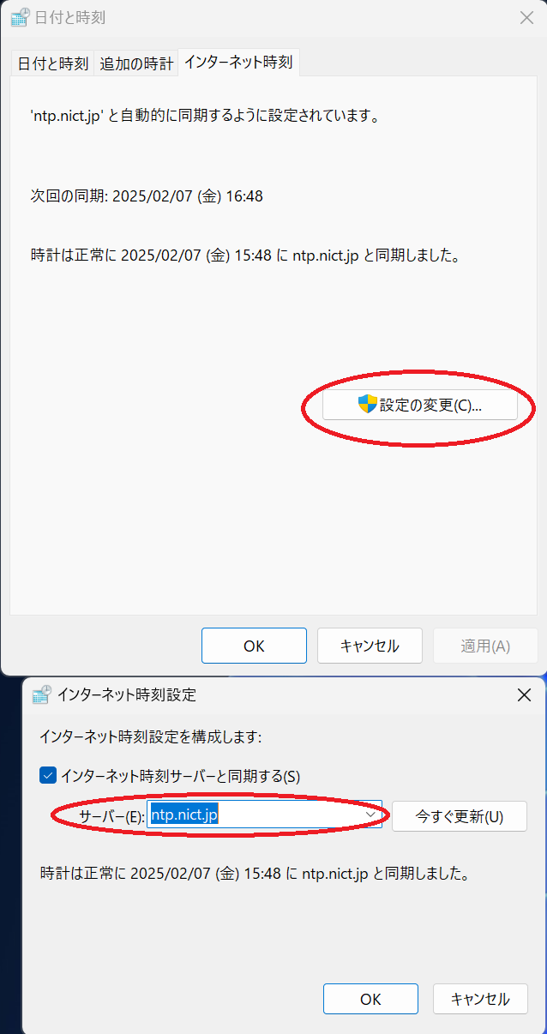
Task: Switch to the 日付と時刻 tab
Action: (53, 63)
